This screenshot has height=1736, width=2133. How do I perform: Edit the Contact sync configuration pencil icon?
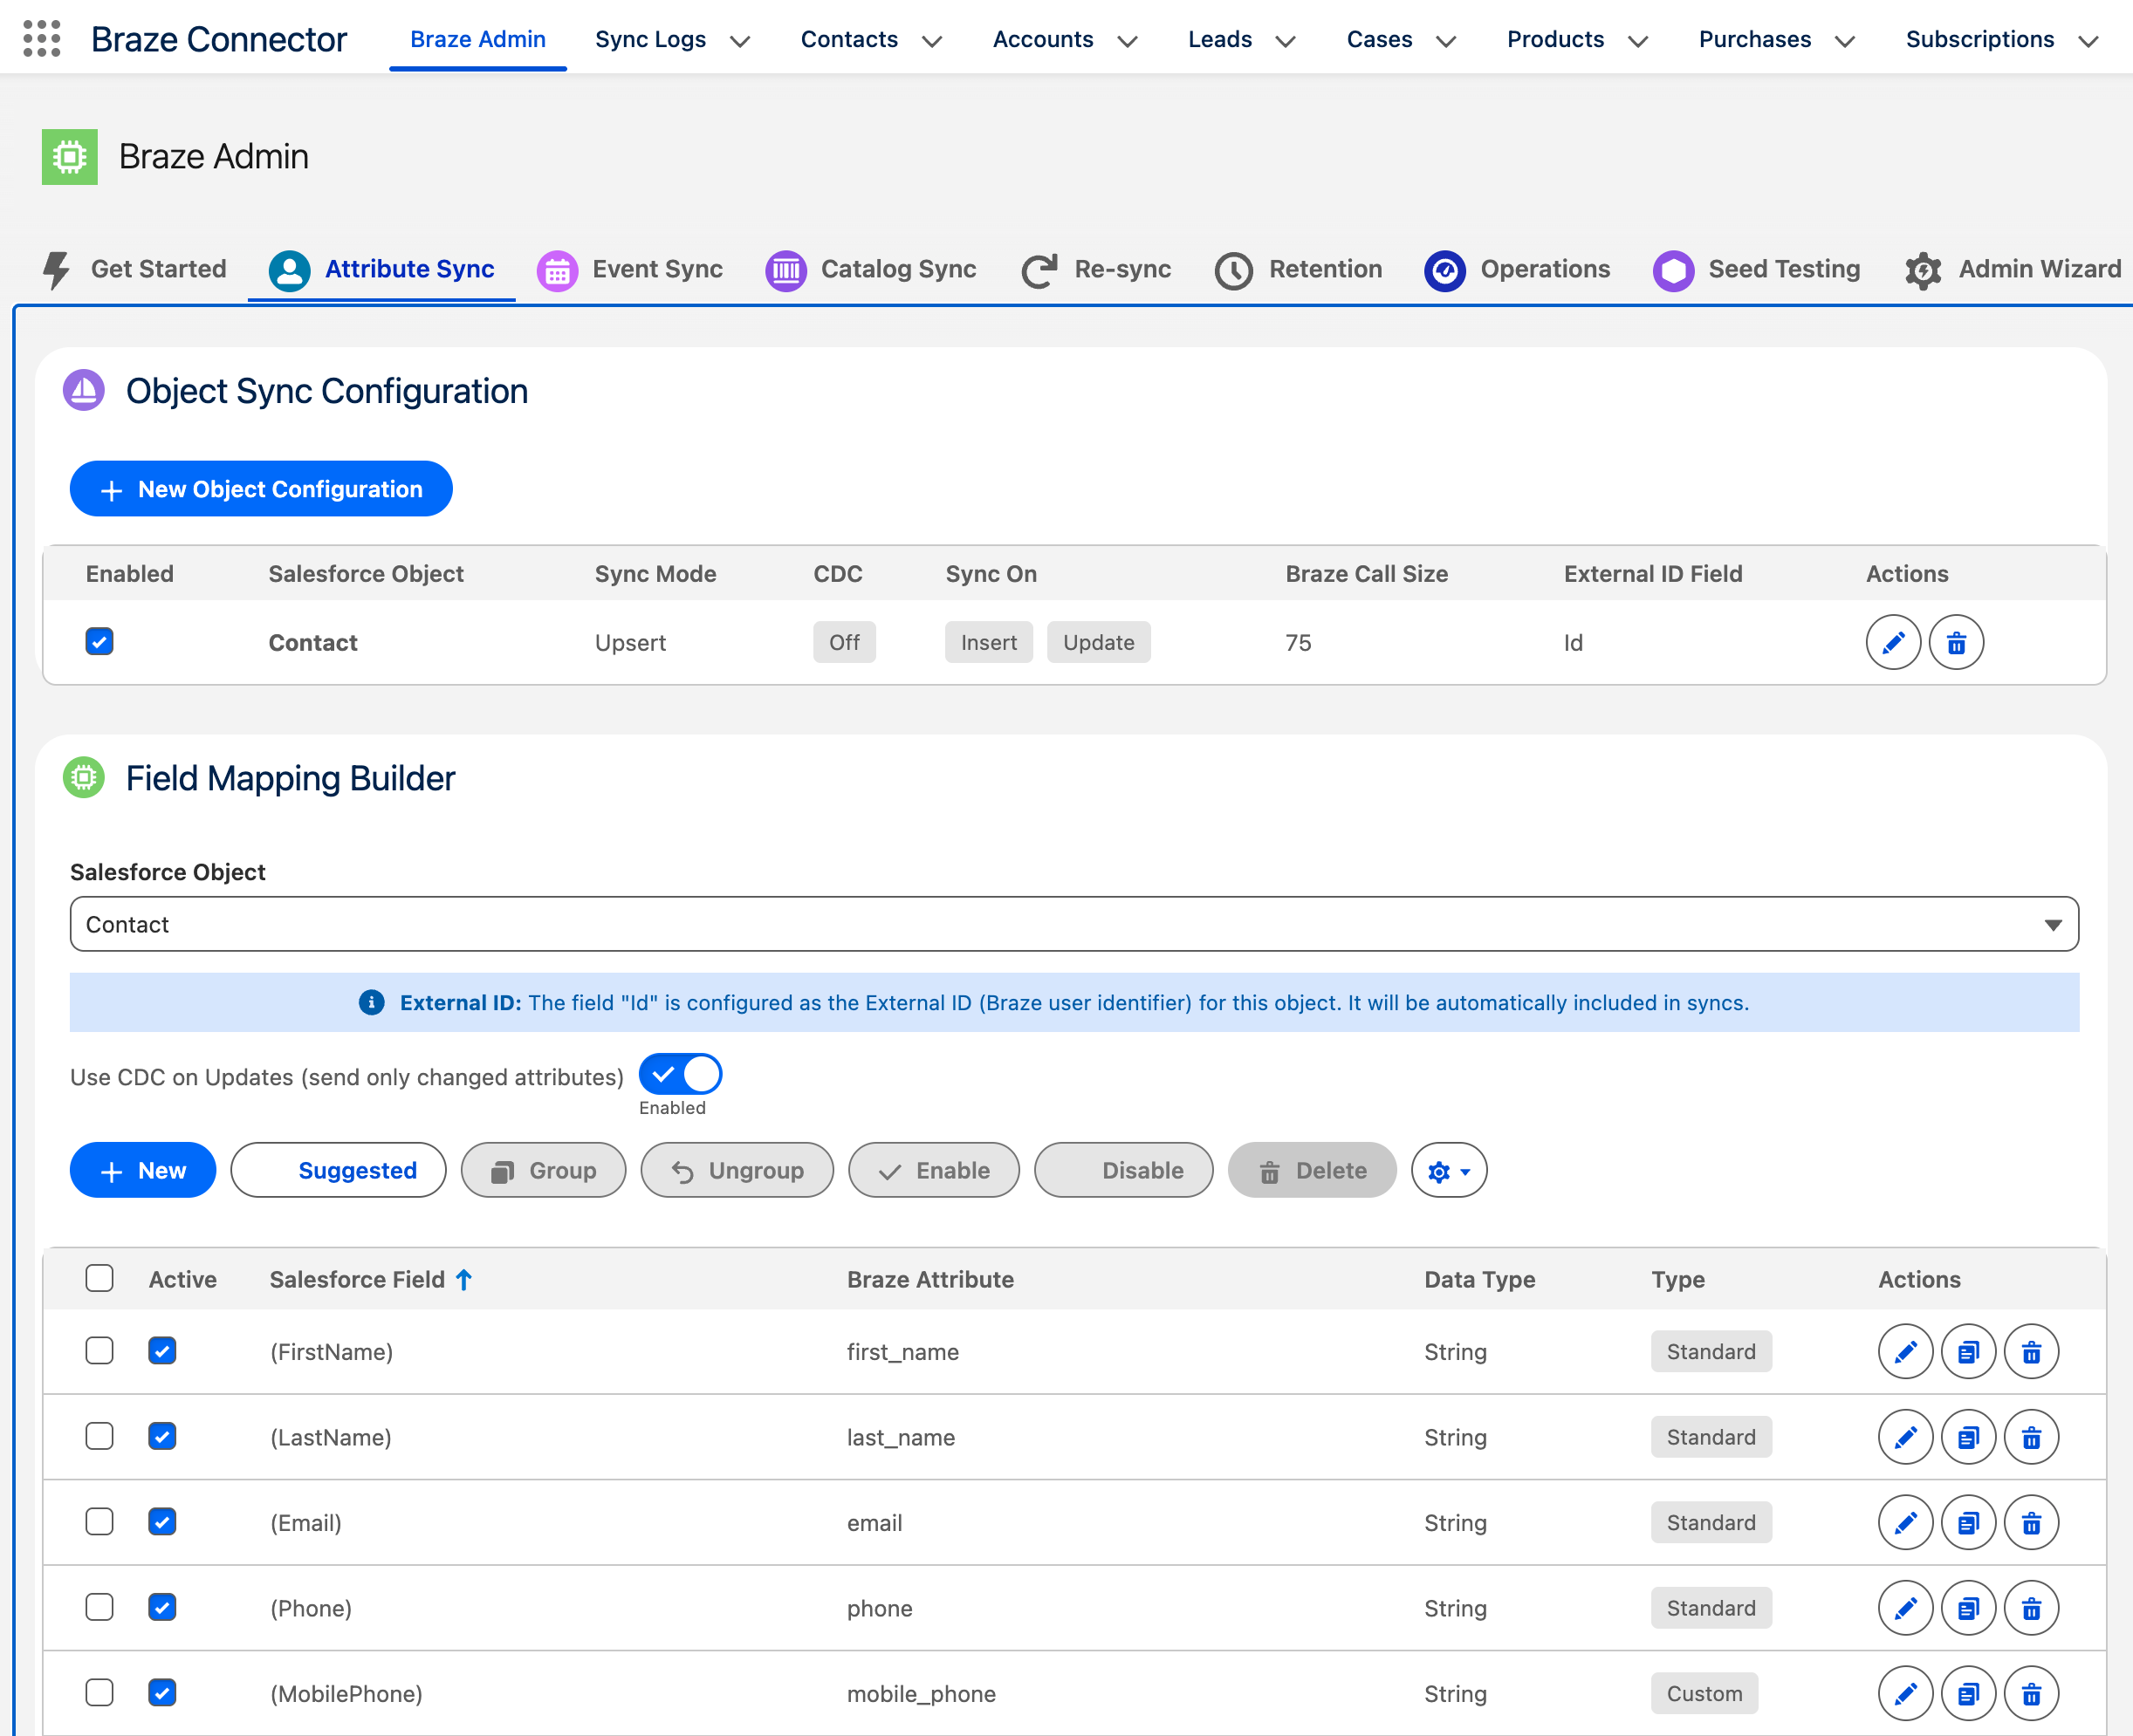tap(1893, 642)
